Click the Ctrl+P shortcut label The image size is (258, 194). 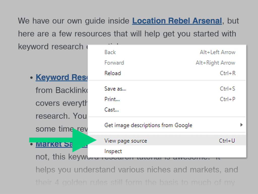click(228, 99)
